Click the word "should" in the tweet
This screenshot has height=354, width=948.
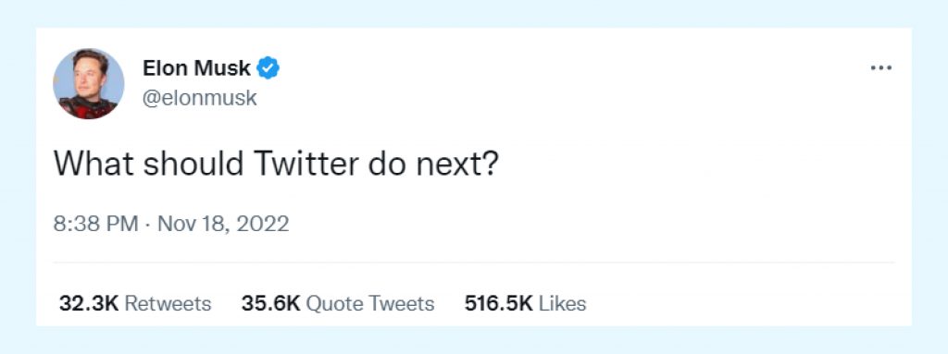coord(193,163)
